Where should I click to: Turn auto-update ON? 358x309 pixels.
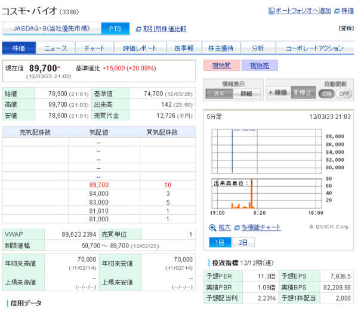pos(326,94)
